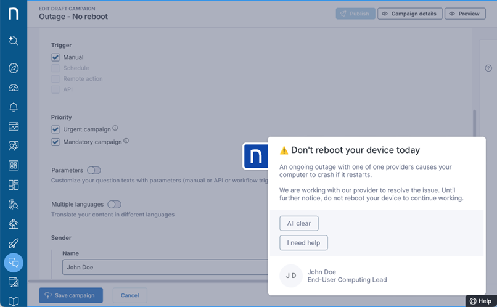Uncheck the Manual trigger checkbox
This screenshot has height=307, width=497.
(x=55, y=57)
